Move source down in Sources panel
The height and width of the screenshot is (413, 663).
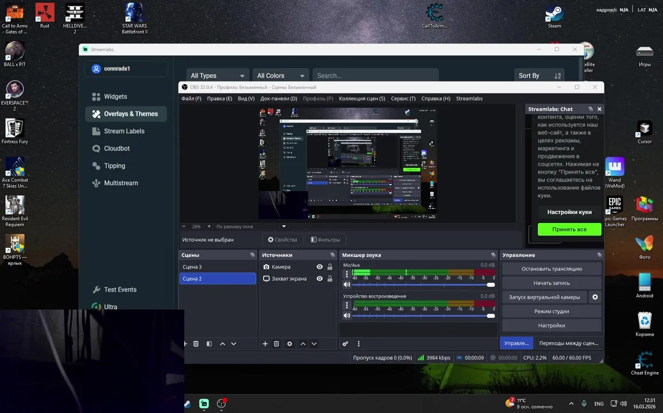pos(314,344)
